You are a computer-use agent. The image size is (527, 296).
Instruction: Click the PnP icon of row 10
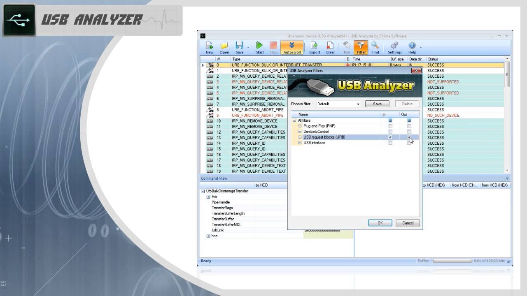coord(210,121)
